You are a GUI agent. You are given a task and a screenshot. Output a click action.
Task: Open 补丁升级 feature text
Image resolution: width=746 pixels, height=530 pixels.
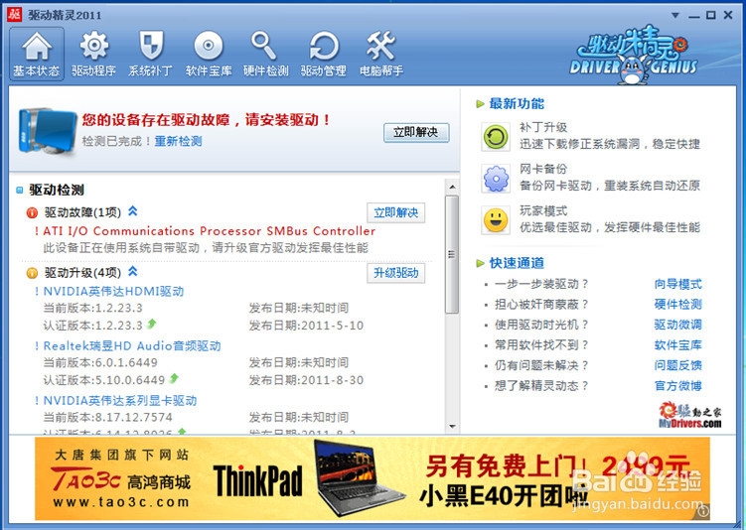pos(543,127)
